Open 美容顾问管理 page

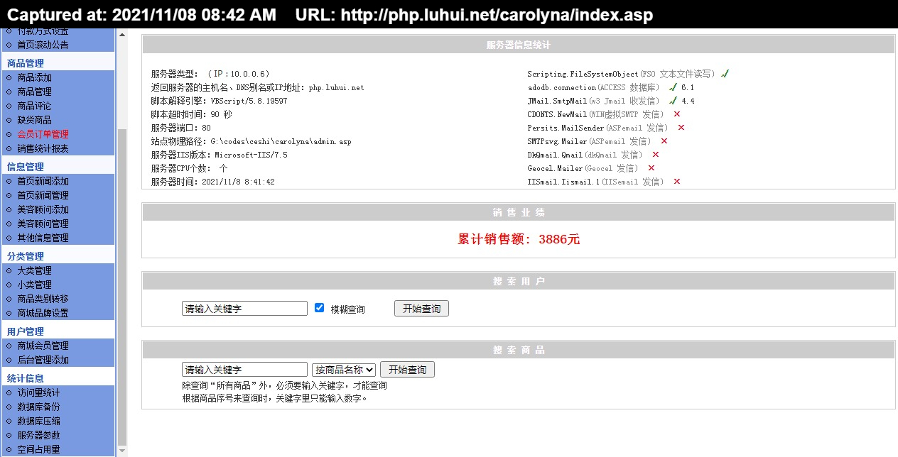tap(43, 224)
